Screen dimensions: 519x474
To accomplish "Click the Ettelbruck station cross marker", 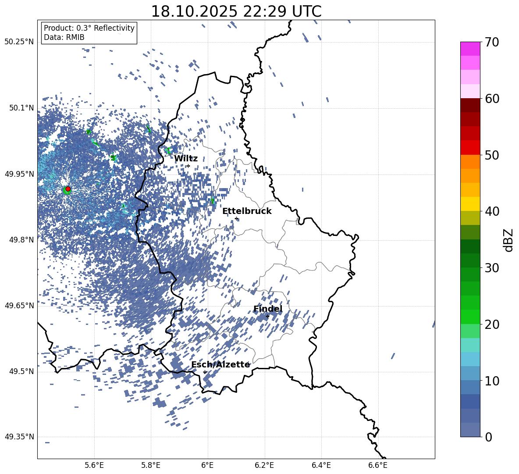I will pyautogui.click(x=236, y=218).
